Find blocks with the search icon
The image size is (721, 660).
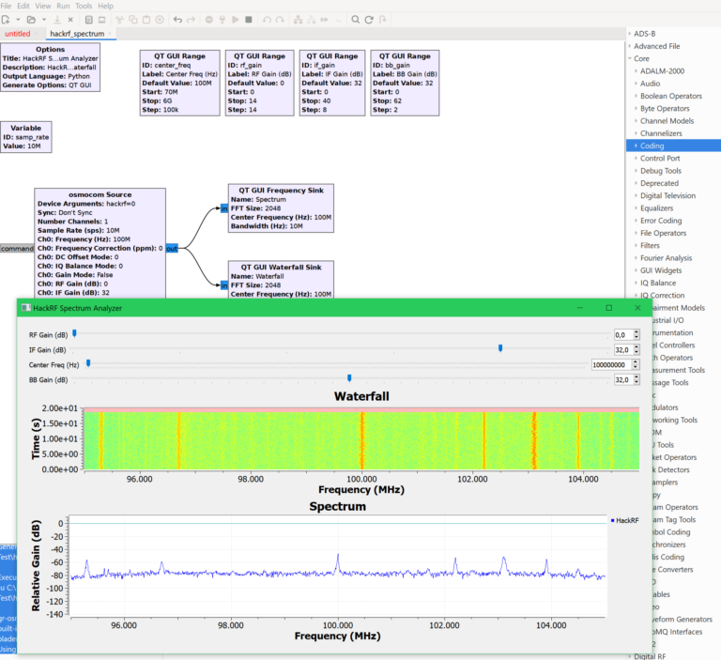pyautogui.click(x=356, y=20)
